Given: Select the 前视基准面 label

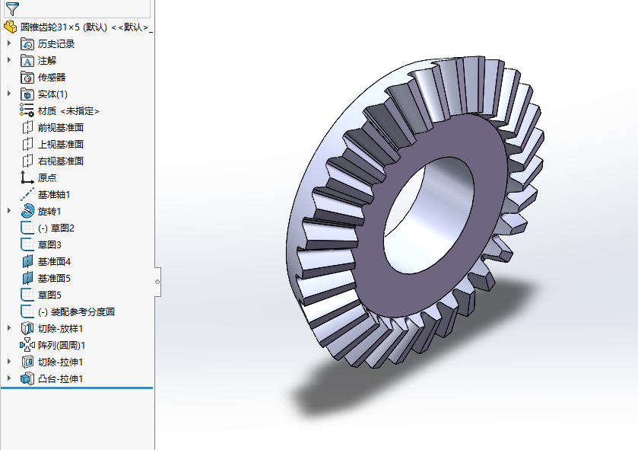Looking at the screenshot, I should [61, 127].
